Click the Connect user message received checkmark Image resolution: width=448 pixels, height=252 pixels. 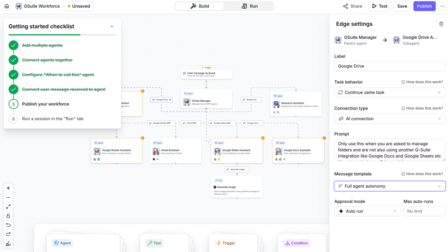tap(14, 89)
